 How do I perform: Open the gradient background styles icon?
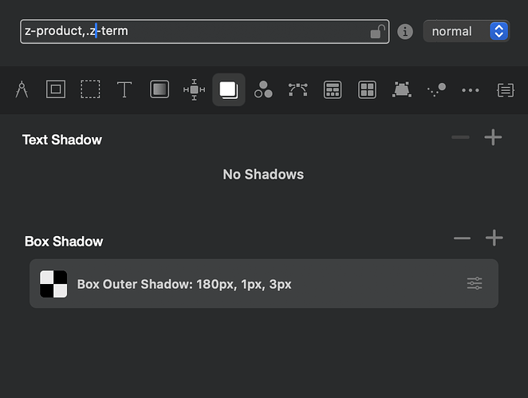[x=160, y=90]
